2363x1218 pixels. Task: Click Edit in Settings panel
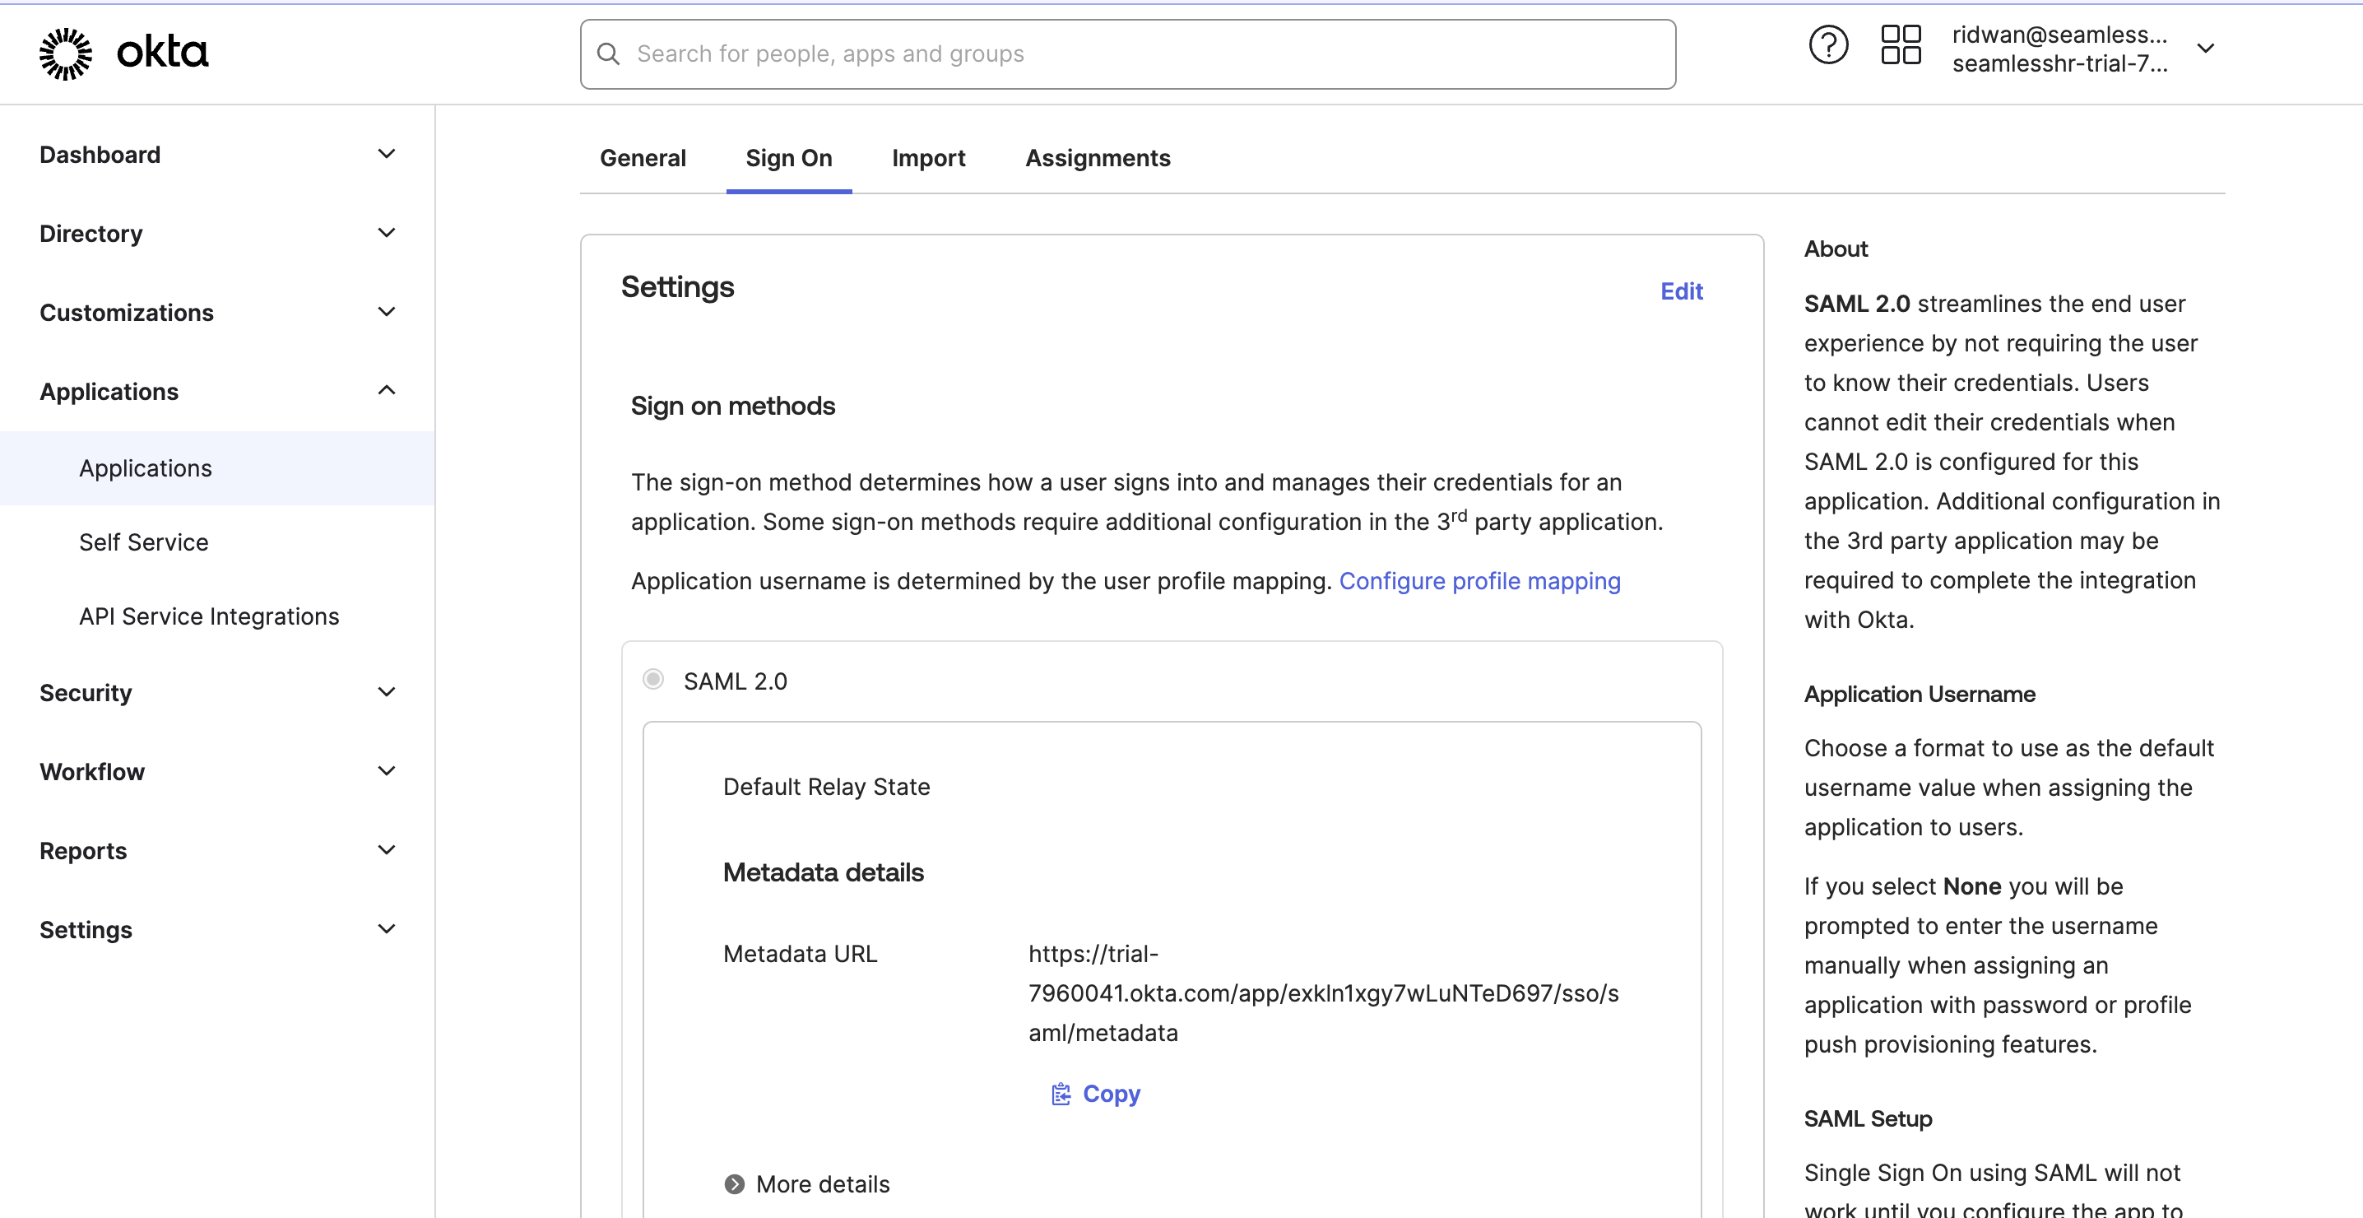pyautogui.click(x=1681, y=291)
